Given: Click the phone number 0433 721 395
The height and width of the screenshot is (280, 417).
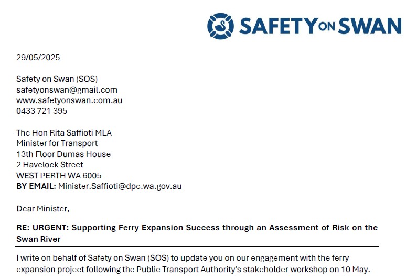Looking at the screenshot, I should pyautogui.click(x=41, y=111).
